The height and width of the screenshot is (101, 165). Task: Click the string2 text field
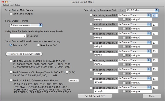click(106, 38)
